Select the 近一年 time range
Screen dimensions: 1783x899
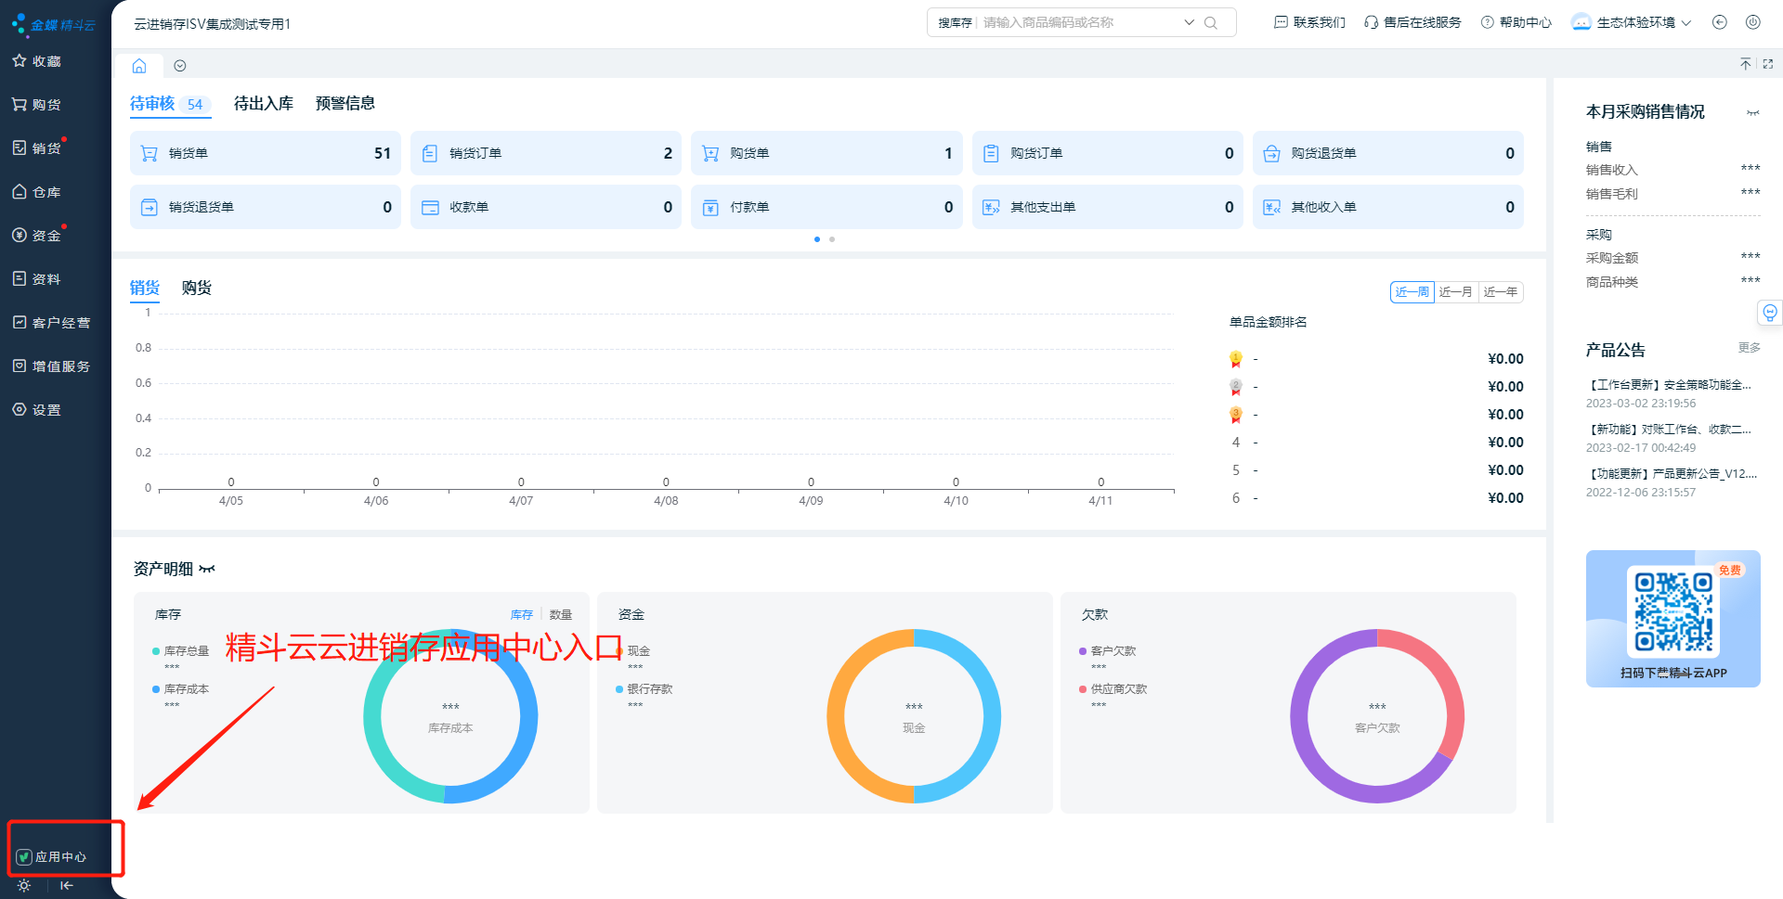(1501, 292)
